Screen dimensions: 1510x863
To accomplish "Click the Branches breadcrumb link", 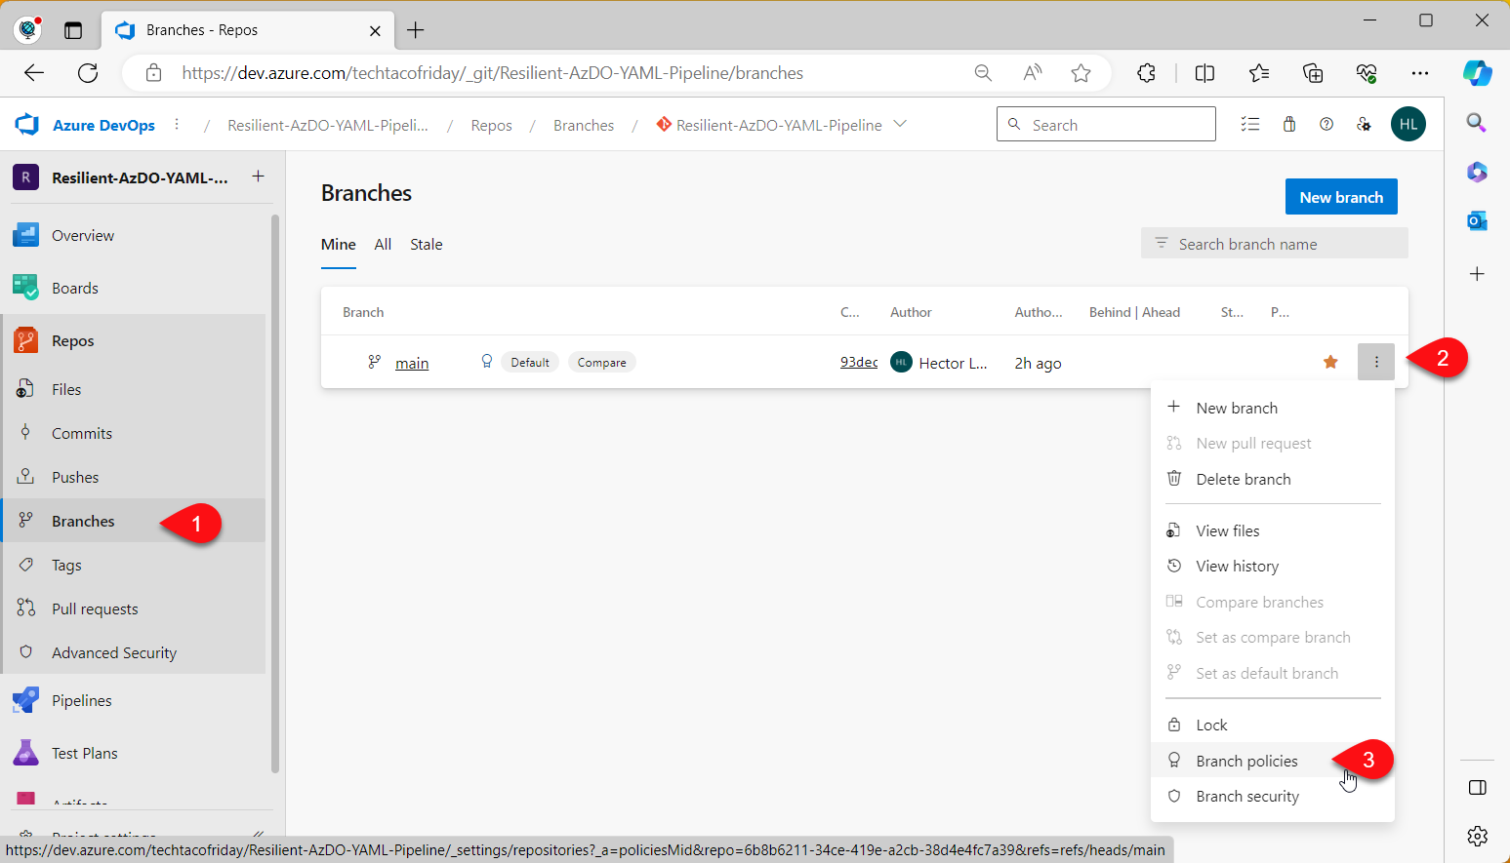I will (584, 125).
